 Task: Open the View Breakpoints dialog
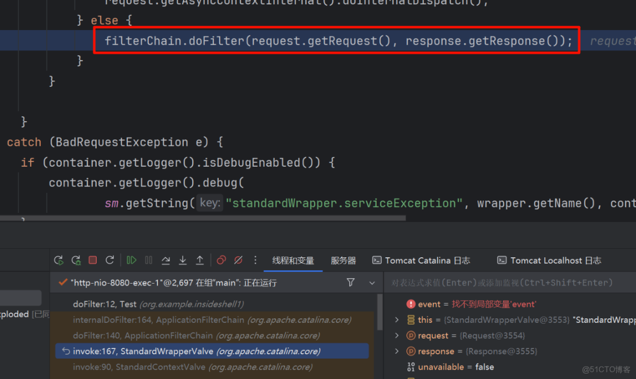pos(221,260)
